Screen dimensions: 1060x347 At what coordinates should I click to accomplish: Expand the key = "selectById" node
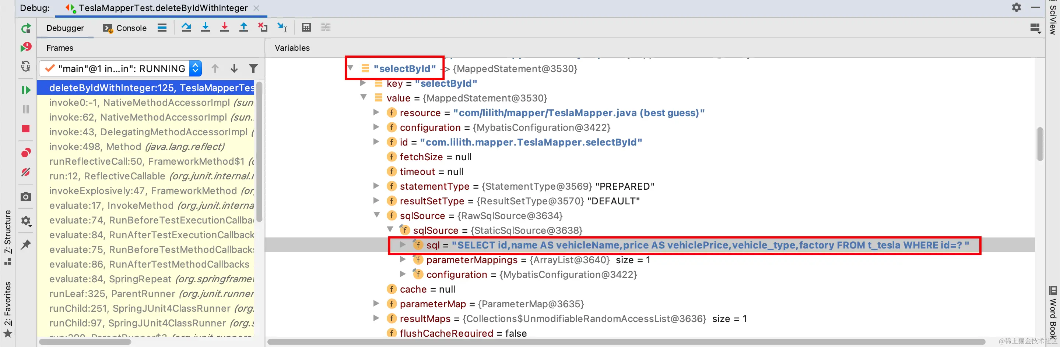click(x=364, y=83)
